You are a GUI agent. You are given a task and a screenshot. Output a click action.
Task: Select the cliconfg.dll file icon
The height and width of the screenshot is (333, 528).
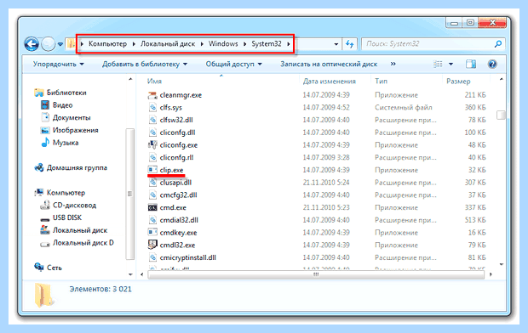pos(152,133)
